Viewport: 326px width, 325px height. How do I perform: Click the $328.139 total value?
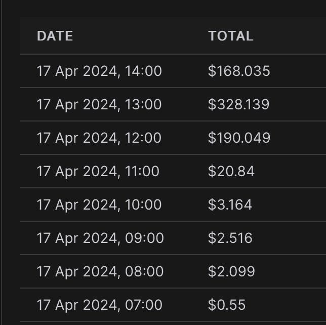click(238, 104)
